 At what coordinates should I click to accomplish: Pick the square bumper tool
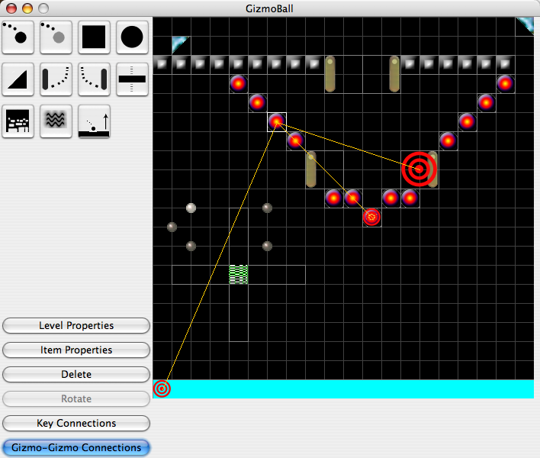94,37
